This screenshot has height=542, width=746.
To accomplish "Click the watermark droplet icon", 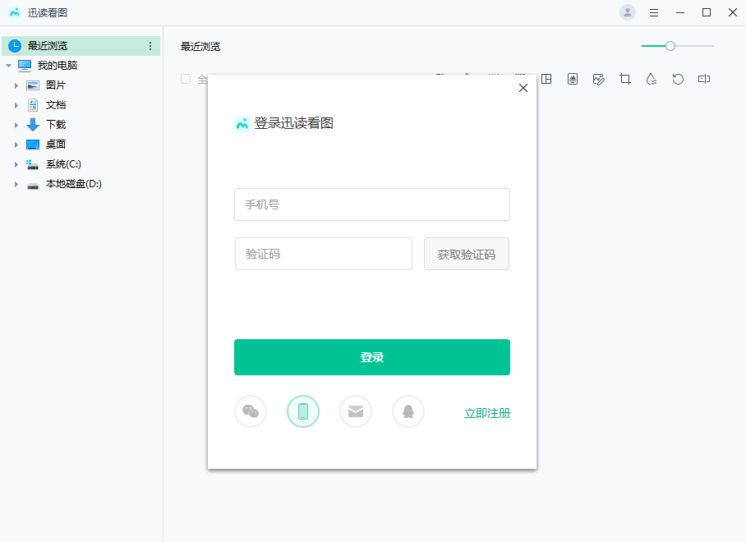I will [x=652, y=79].
